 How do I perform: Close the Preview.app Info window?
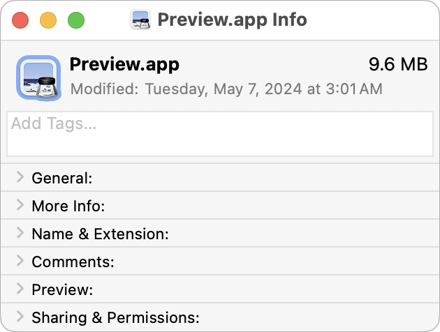pyautogui.click(x=20, y=20)
